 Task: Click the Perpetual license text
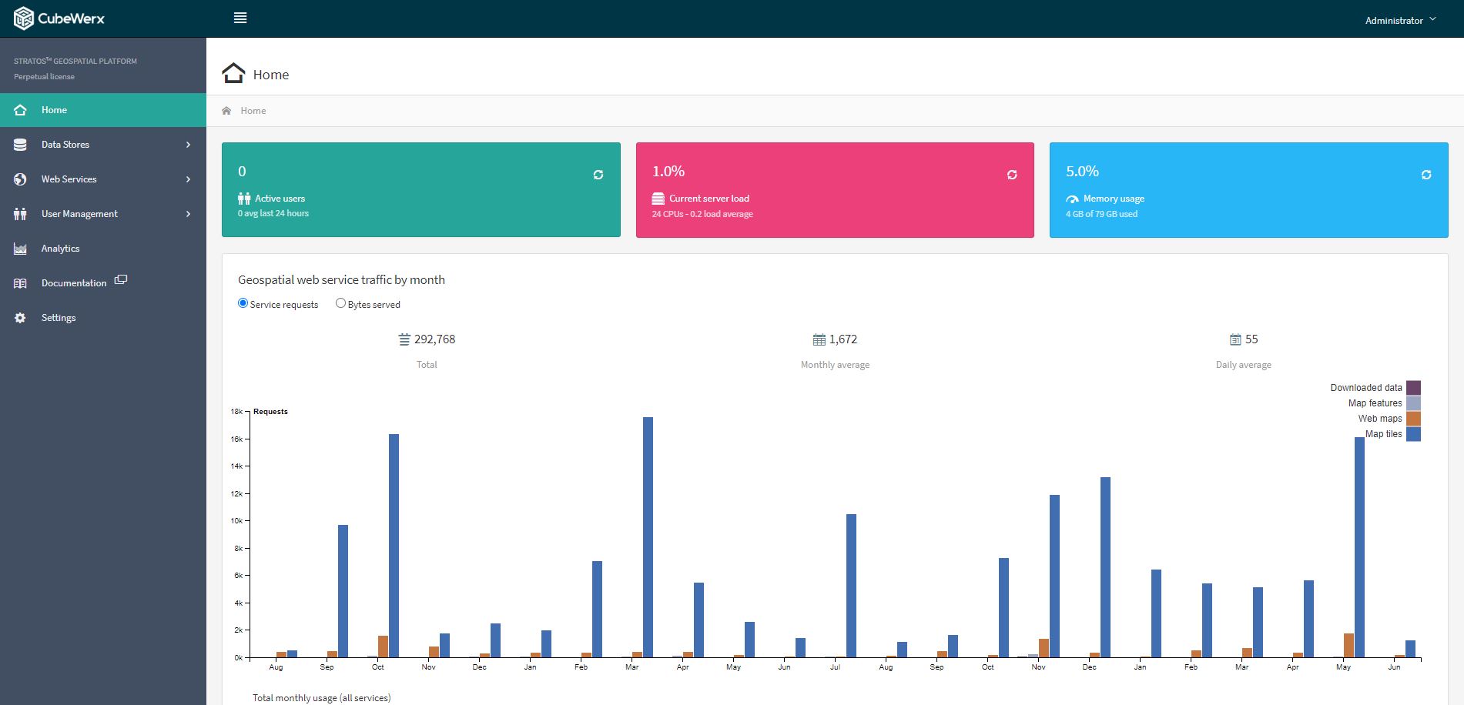coord(45,77)
